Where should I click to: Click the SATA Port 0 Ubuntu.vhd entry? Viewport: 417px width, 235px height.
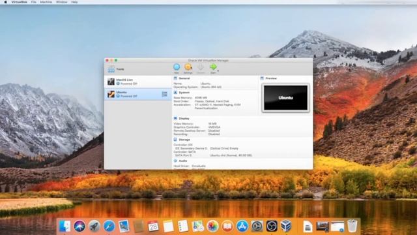(231, 155)
